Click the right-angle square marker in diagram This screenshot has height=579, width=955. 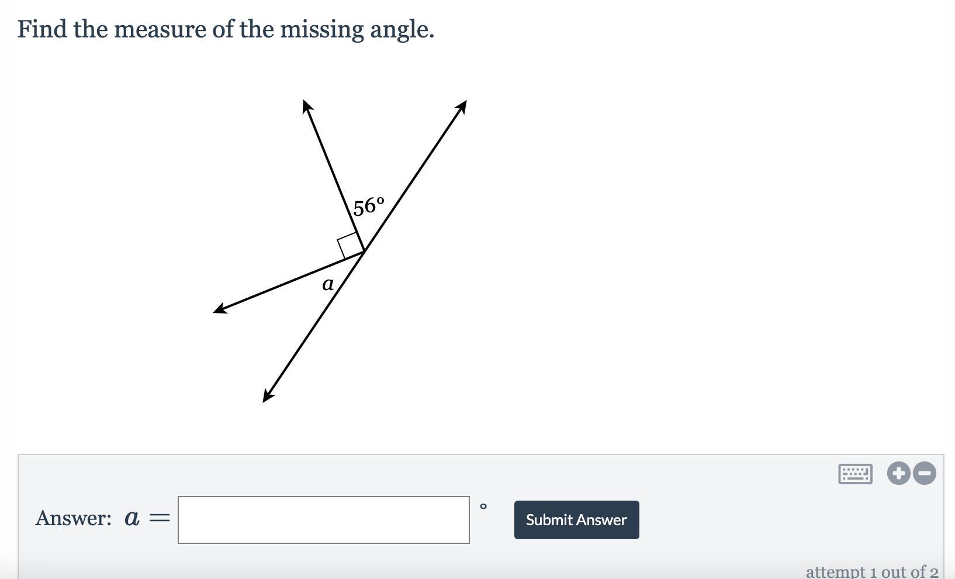351,245
